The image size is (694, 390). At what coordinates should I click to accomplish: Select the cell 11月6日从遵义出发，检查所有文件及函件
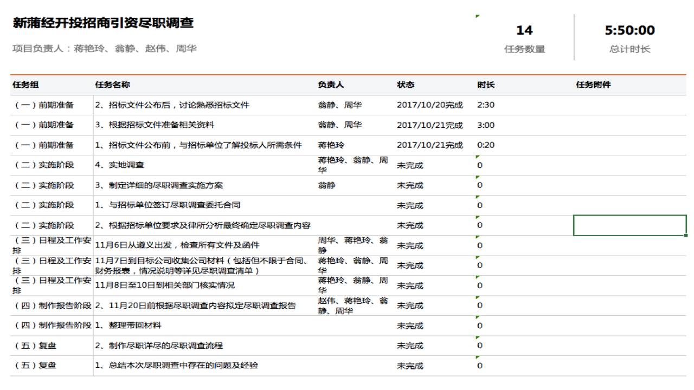tap(177, 245)
